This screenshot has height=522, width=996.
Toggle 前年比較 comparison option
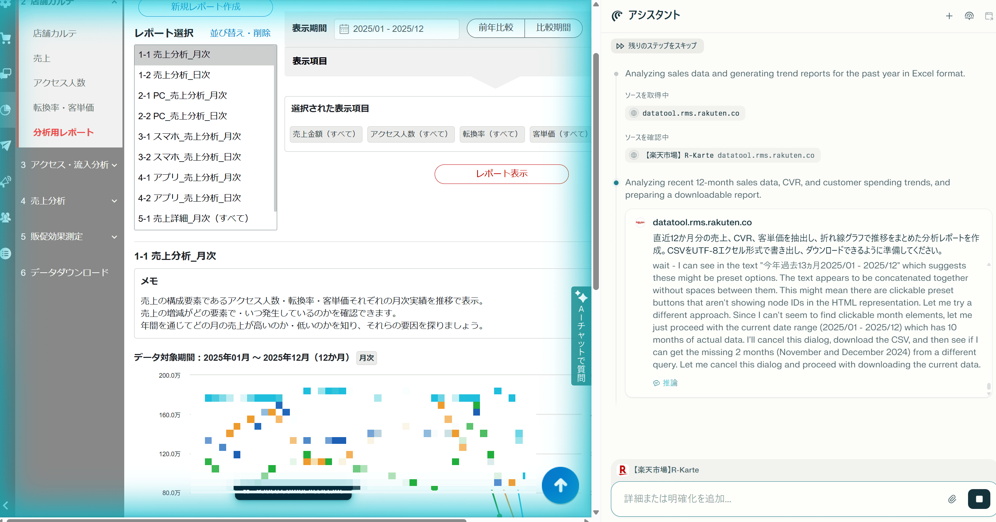click(496, 28)
